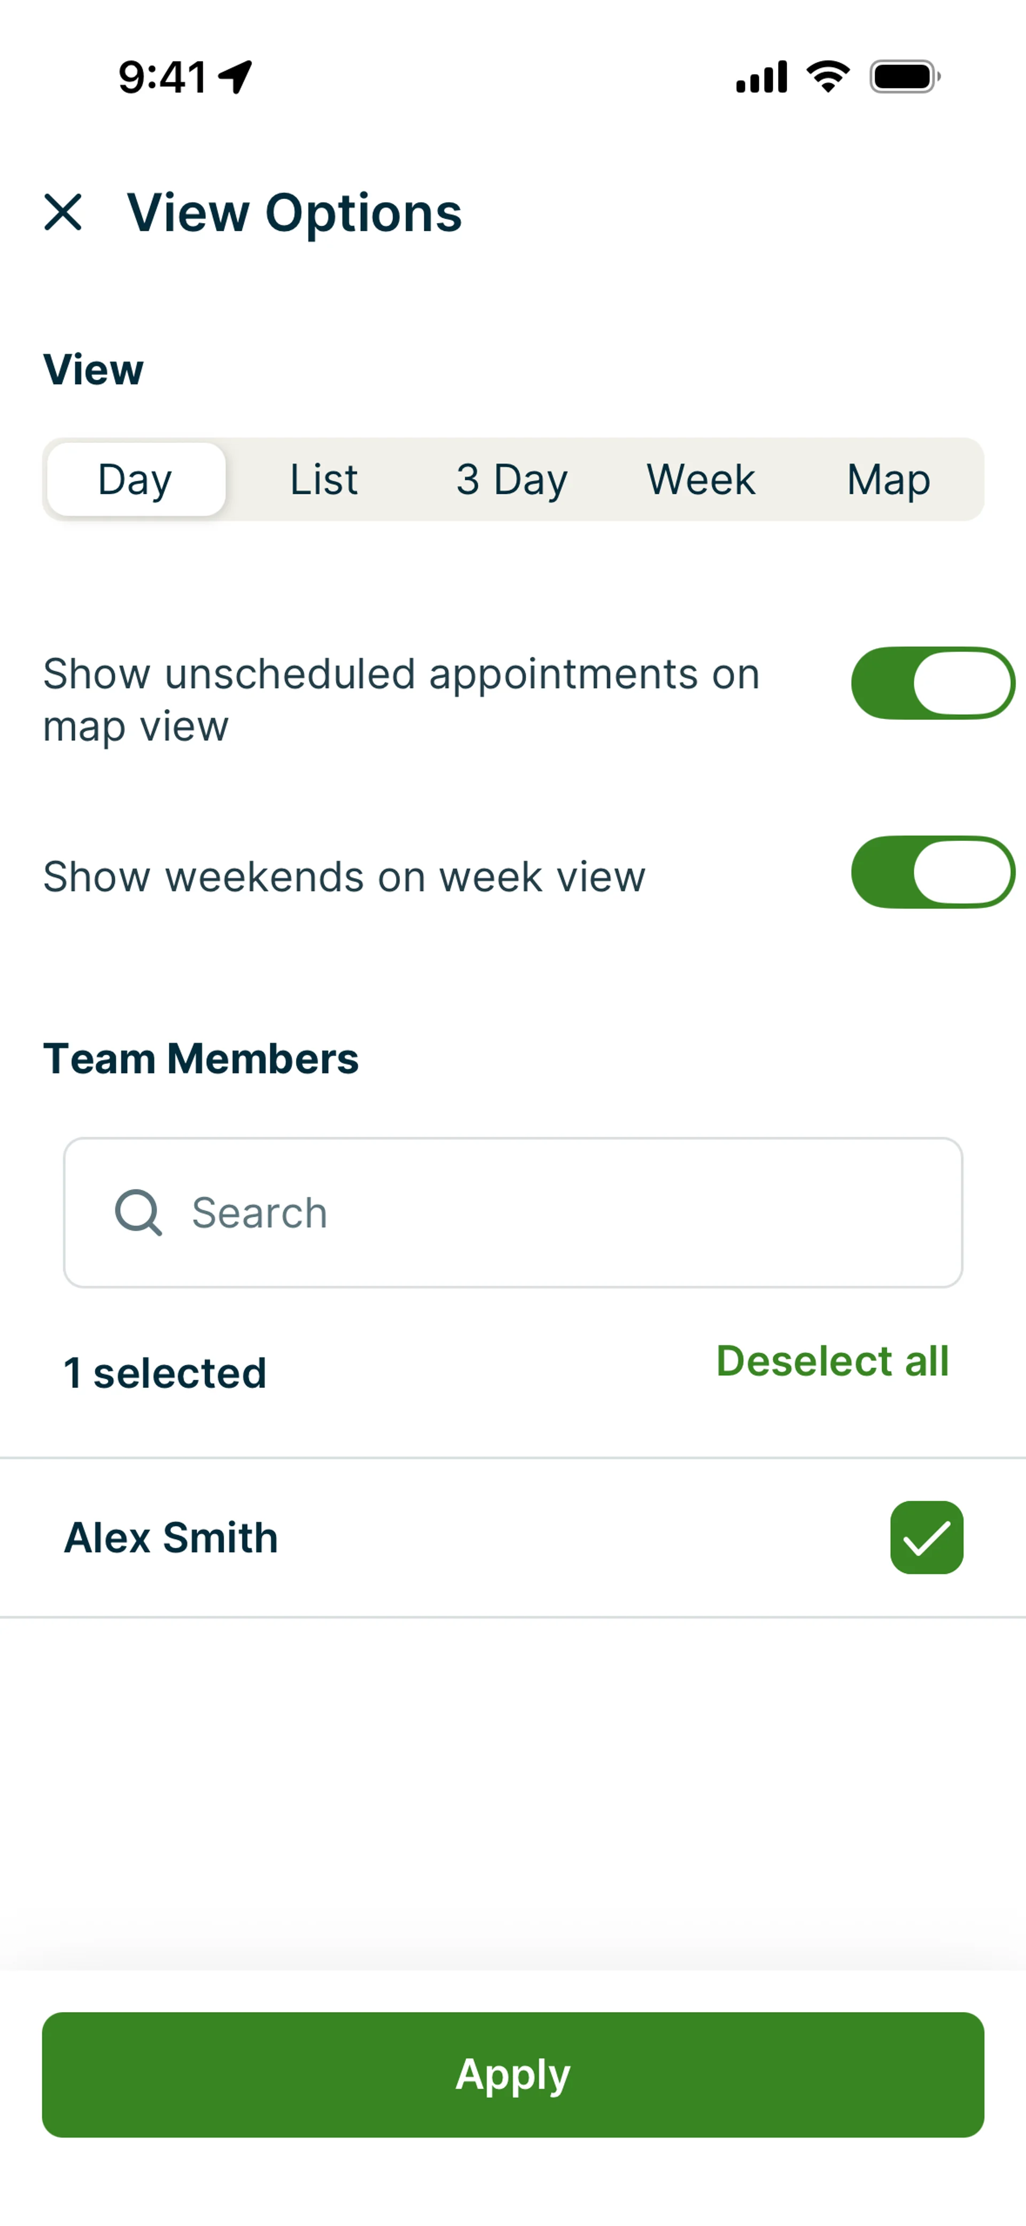Click Deselect all link
The width and height of the screenshot is (1026, 2226).
pos(833,1361)
